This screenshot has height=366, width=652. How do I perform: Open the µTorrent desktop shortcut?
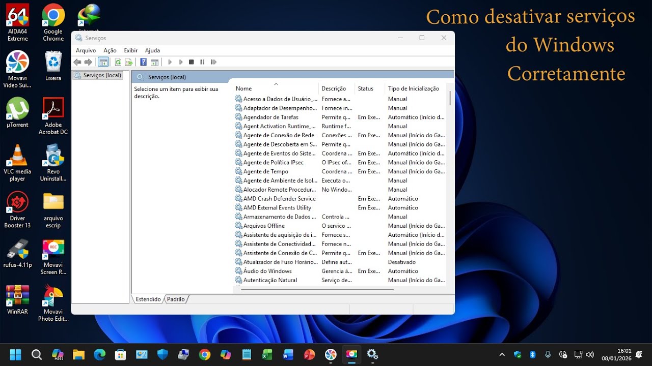point(18,113)
